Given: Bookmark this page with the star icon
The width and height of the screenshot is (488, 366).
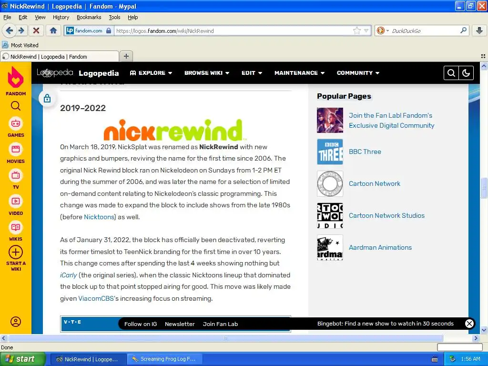Looking at the screenshot, I should (x=356, y=30).
